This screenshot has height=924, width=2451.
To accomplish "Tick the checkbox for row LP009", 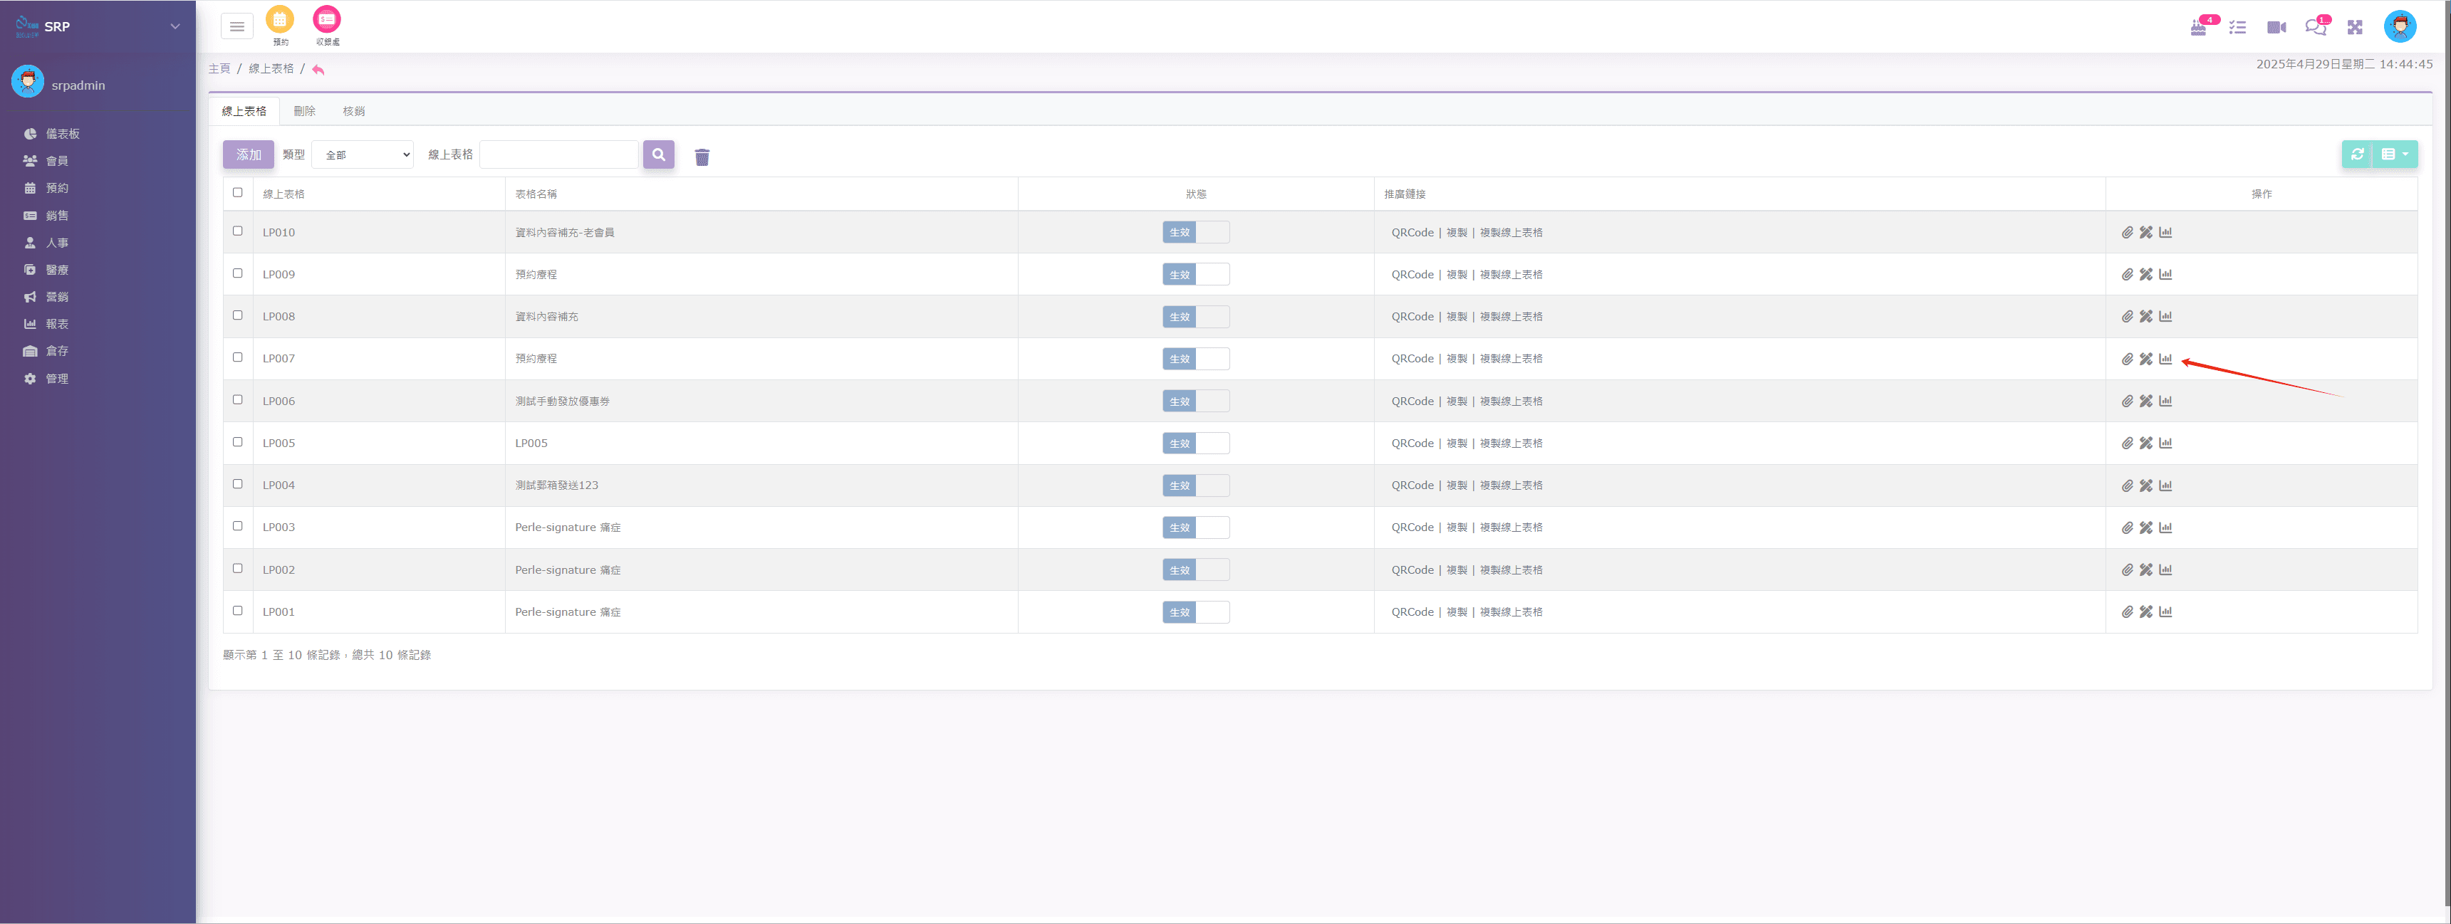I will pos(238,273).
